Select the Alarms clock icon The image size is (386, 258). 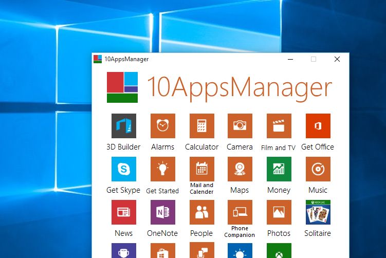click(163, 126)
